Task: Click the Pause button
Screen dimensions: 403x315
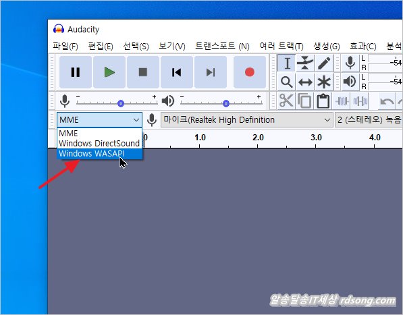Action: (x=76, y=72)
